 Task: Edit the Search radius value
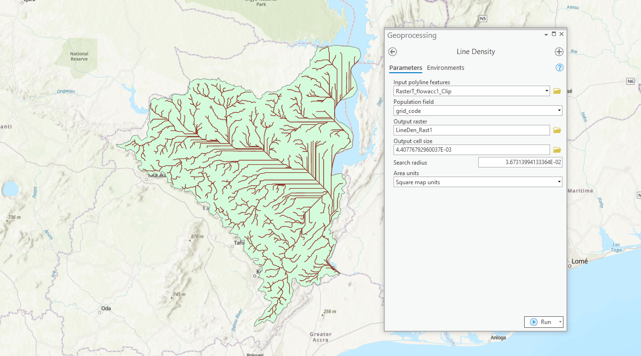[x=520, y=163]
